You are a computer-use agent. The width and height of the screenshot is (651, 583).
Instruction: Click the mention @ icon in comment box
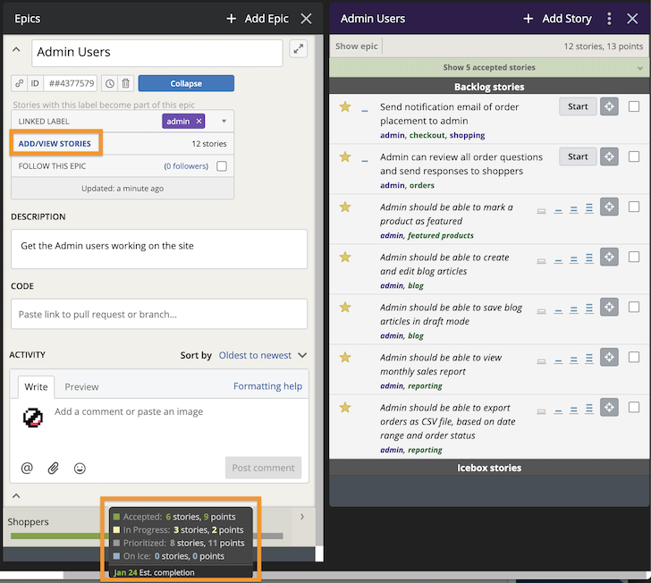27,468
